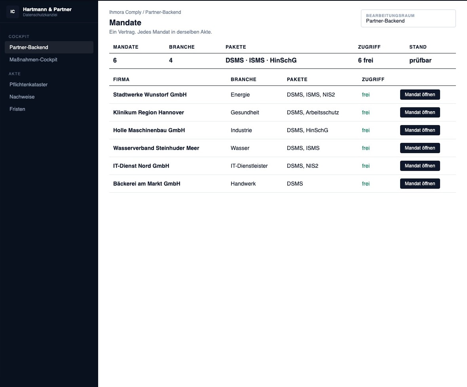Click the frei status for Stadtwerke Wunstorf
The height and width of the screenshot is (387, 467).
tap(366, 95)
